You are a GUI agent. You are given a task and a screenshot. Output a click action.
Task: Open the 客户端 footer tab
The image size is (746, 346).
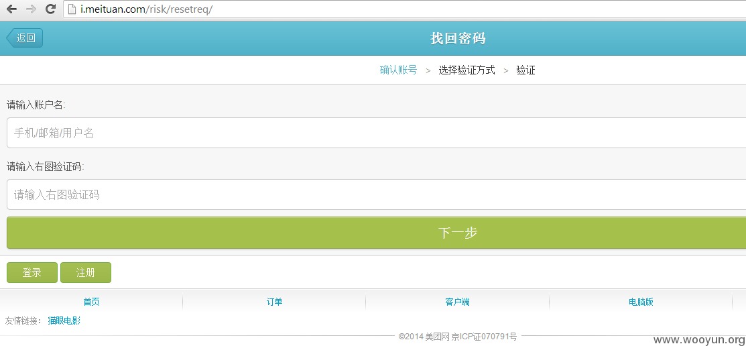[x=458, y=302]
